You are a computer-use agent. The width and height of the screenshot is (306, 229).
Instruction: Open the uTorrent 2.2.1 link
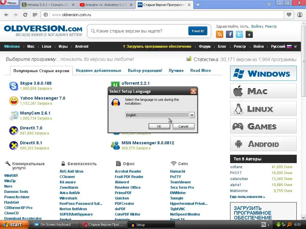pyautogui.click(x=136, y=83)
